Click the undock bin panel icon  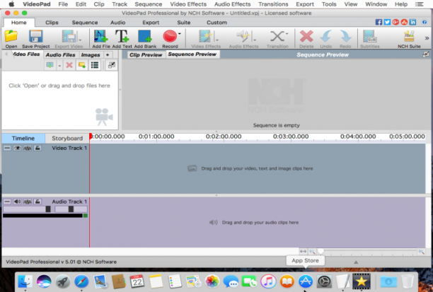(112, 65)
